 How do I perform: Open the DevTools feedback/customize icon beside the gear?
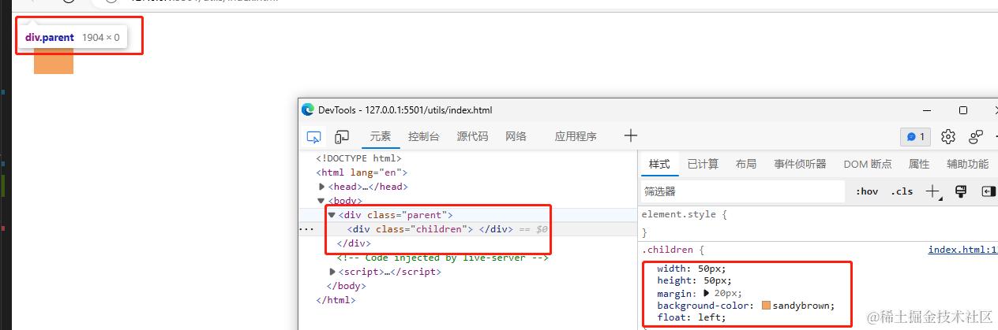point(976,136)
